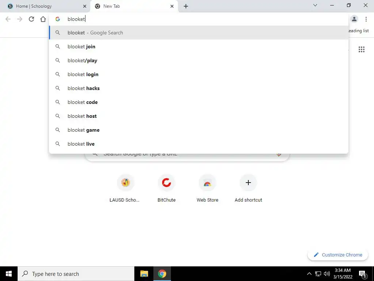
Task: Select the 'blooket live' suggestion
Action: point(198,144)
